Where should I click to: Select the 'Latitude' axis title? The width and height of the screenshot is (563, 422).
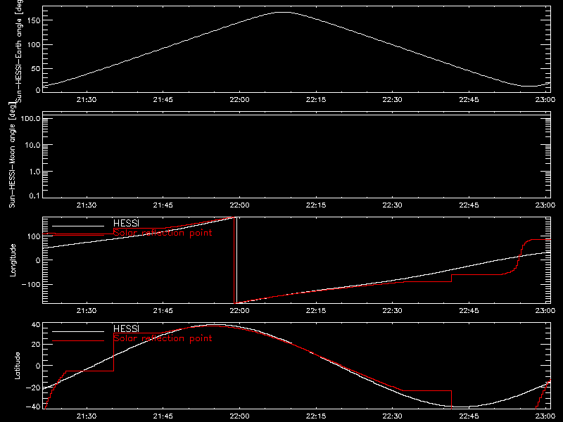pos(17,366)
